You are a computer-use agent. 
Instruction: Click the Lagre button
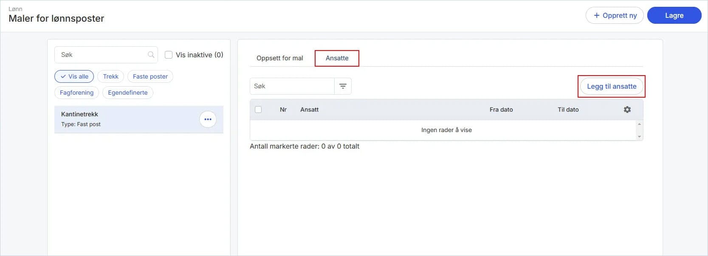tap(674, 15)
